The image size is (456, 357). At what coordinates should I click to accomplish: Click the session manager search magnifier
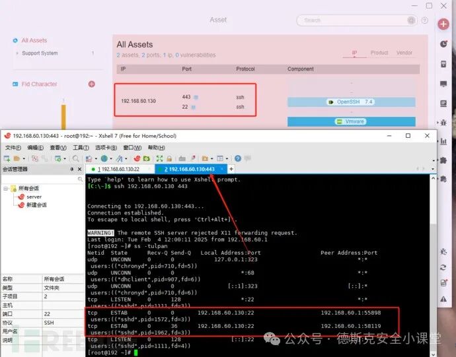pyautogui.click(x=80, y=179)
